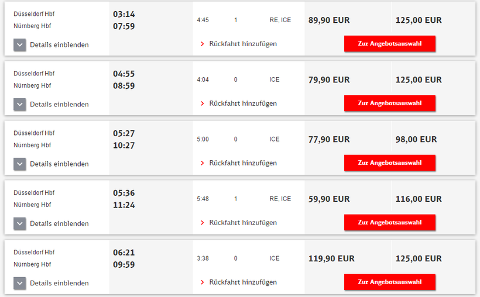Select 'Details einblenden' text in the 05:27 row
This screenshot has width=480, height=297.
pyautogui.click(x=59, y=164)
